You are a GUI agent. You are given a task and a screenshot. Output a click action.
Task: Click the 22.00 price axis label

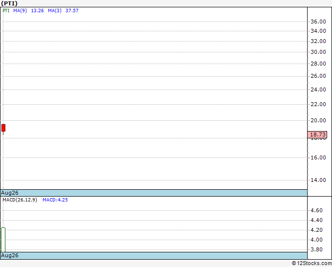point(318,104)
